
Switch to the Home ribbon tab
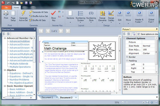[16, 7]
